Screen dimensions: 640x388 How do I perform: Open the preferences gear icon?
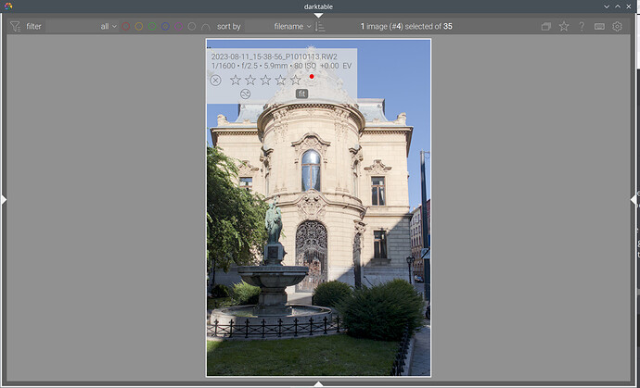click(x=617, y=27)
